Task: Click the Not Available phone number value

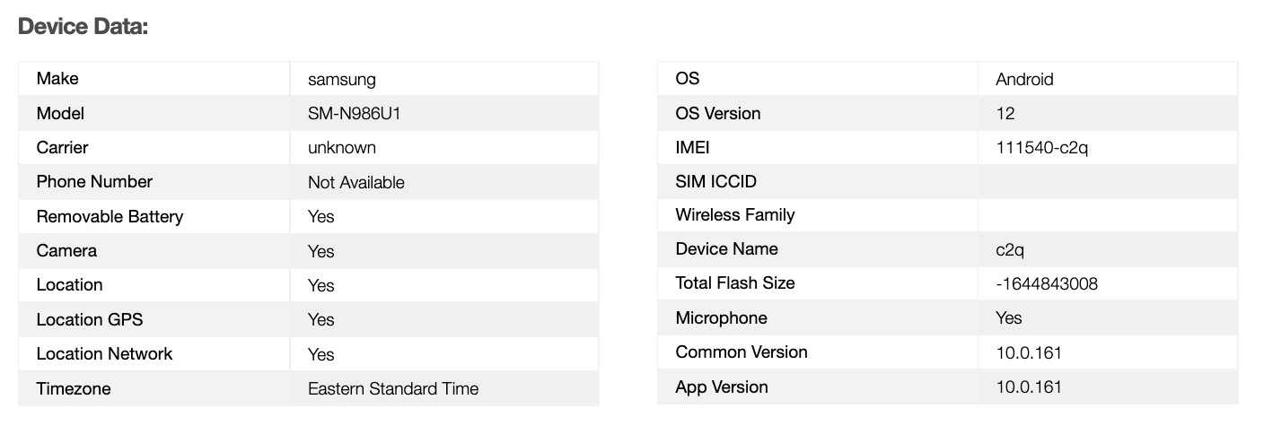Action: click(x=355, y=182)
